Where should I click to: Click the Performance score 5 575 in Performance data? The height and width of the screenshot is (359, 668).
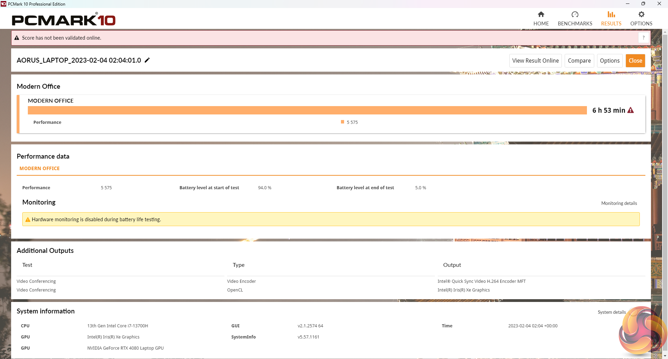(106, 188)
